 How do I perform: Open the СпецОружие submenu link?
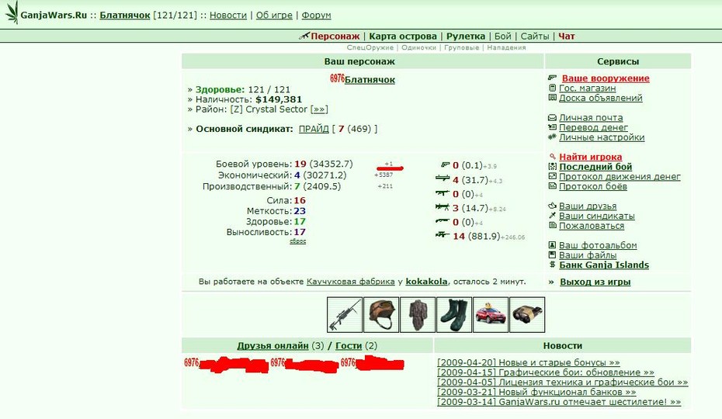370,47
